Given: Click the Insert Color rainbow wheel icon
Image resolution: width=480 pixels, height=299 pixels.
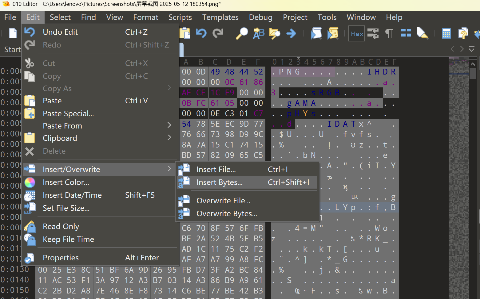Looking at the screenshot, I should click(x=30, y=182).
